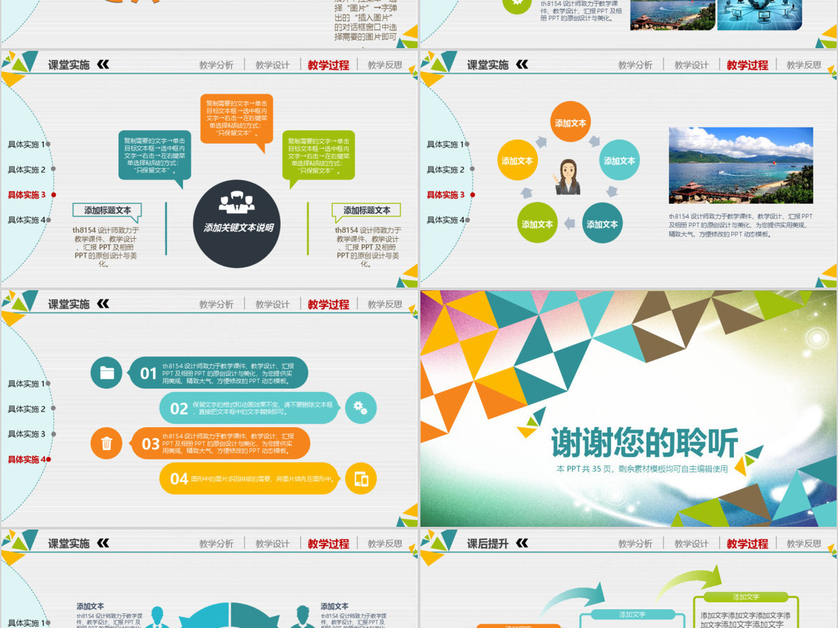Screen dimensions: 838x628
Task: Click the grey description paragraph below the cycle slide's island photo
Action: click(x=740, y=225)
